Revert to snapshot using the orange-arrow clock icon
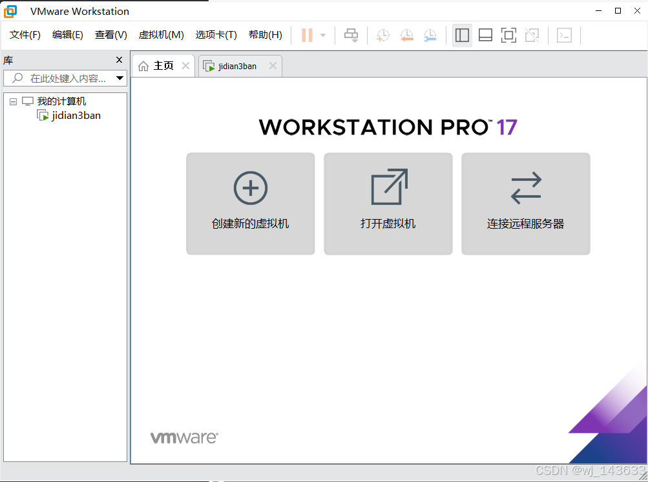The width and height of the screenshot is (648, 482). pyautogui.click(x=406, y=35)
